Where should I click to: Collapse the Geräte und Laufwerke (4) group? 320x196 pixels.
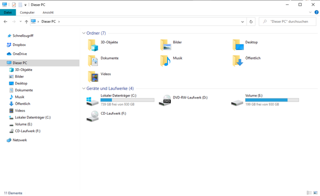pyautogui.click(x=84, y=88)
